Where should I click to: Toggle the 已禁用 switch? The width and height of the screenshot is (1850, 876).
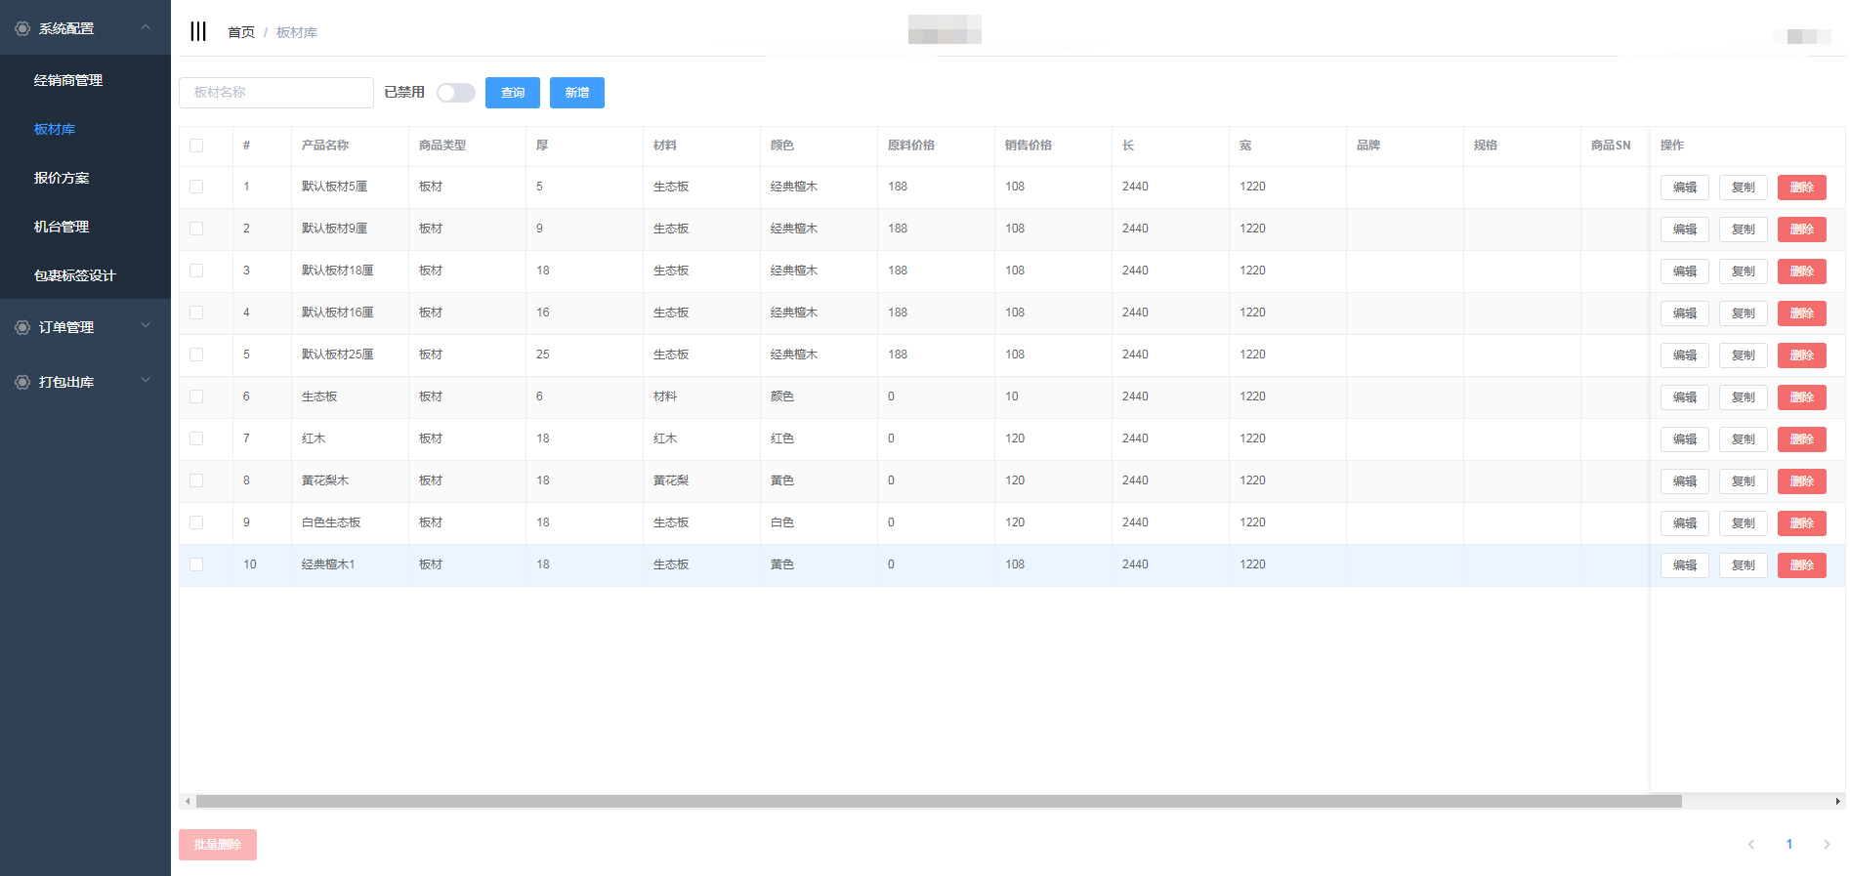pos(455,93)
